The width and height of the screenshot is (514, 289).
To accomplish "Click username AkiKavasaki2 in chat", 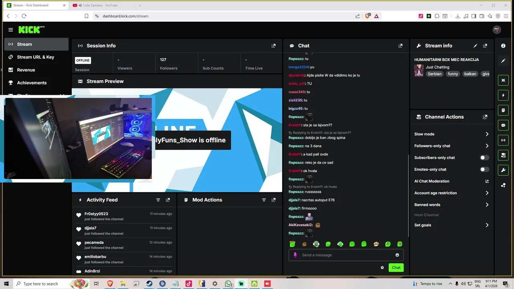I will tap(300, 225).
